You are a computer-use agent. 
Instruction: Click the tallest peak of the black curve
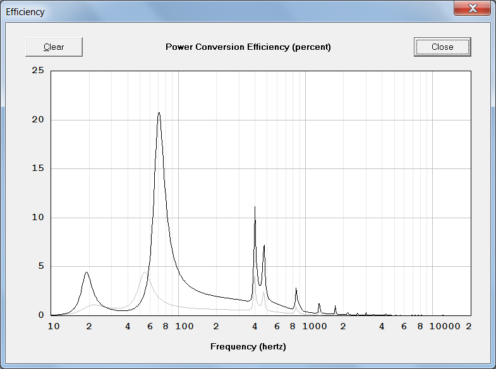159,113
